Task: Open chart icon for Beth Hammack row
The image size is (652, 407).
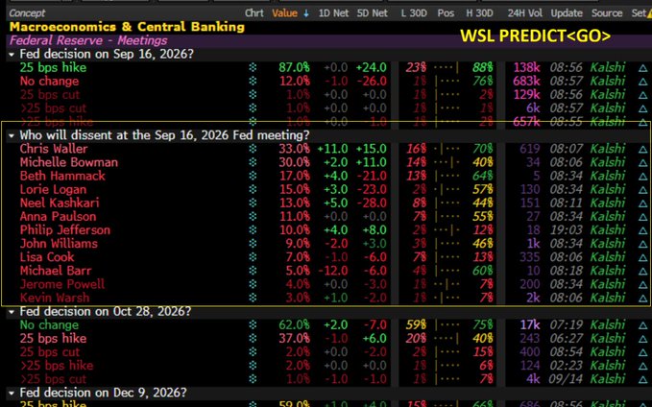Action: pos(253,176)
